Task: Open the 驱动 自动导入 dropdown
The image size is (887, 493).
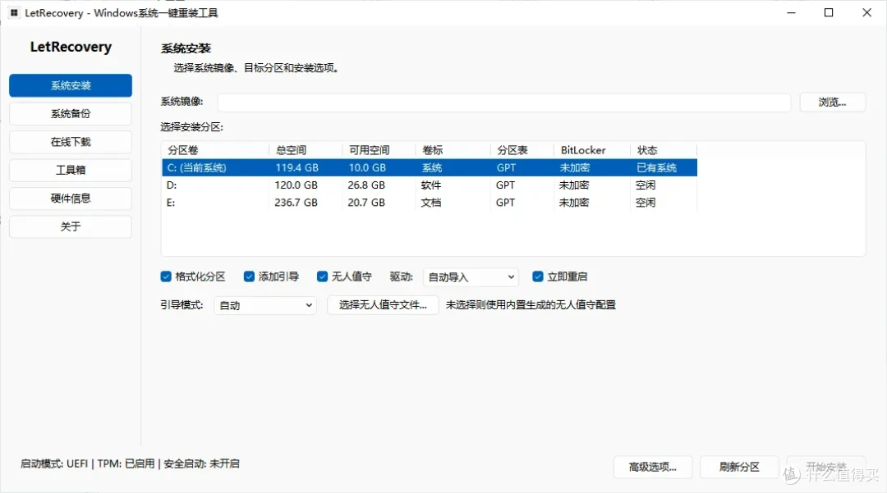Action: (x=471, y=276)
